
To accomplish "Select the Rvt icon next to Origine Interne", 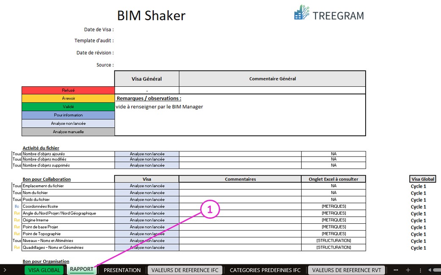I will click(16, 220).
